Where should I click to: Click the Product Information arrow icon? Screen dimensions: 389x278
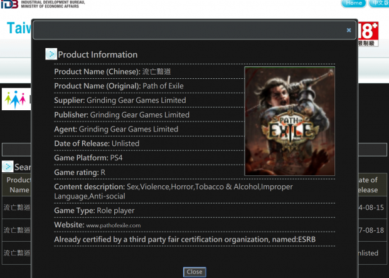click(x=51, y=54)
